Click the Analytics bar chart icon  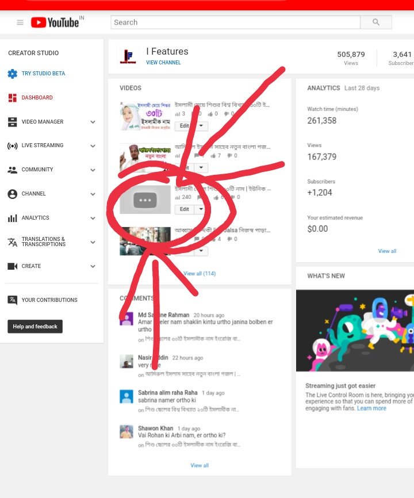[x=13, y=218]
